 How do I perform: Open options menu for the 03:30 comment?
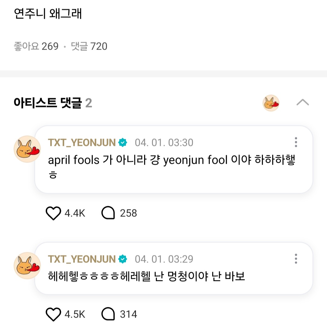pos(296,142)
